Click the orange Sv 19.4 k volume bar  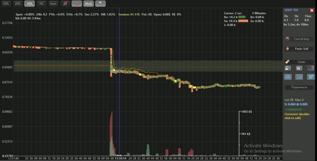click(243, 21)
